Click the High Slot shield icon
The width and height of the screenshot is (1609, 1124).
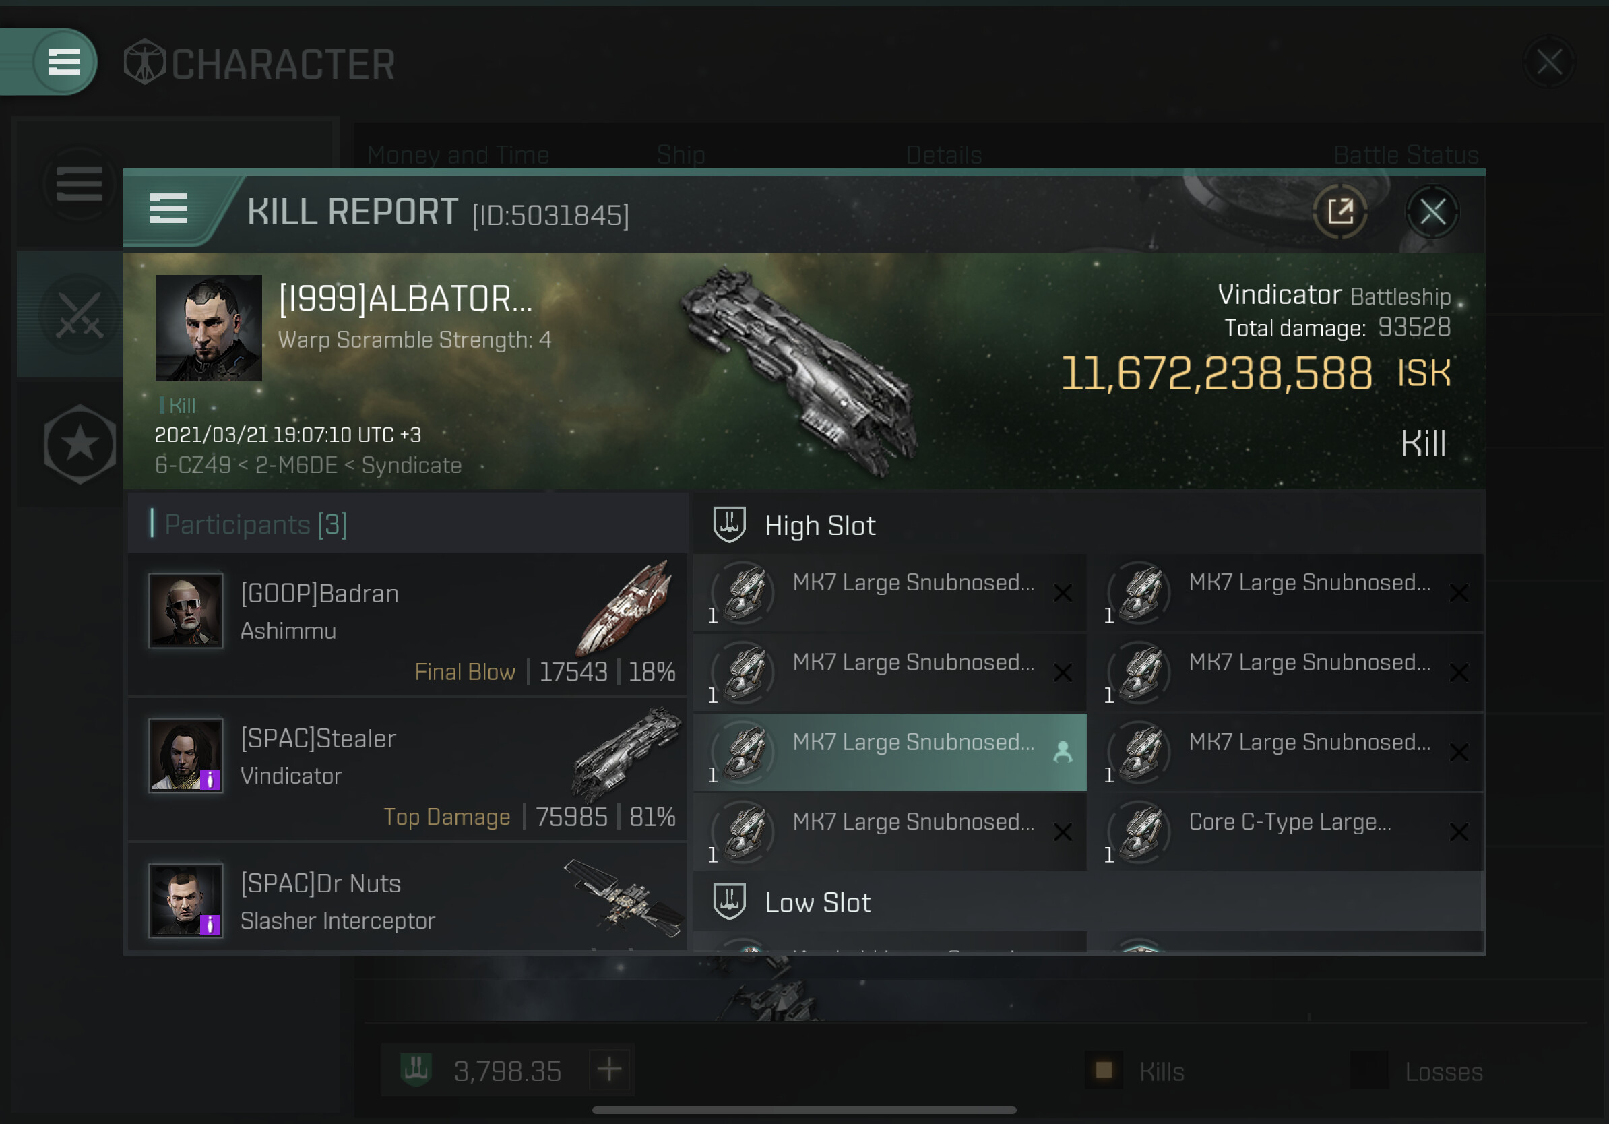point(729,525)
